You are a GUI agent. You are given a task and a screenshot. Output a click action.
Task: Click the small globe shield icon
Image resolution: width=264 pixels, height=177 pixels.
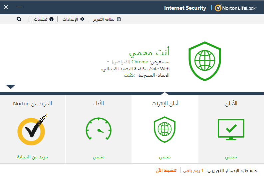pyautogui.click(x=165, y=129)
